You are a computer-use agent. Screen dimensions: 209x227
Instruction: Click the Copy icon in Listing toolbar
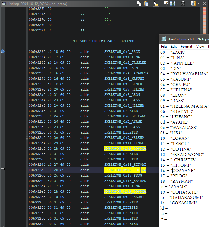pos(139,4)
